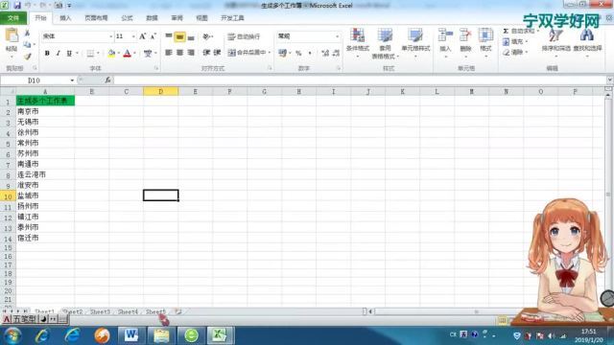Click the Wrap Text button
This screenshot has height=345, width=614.
coord(244,36)
